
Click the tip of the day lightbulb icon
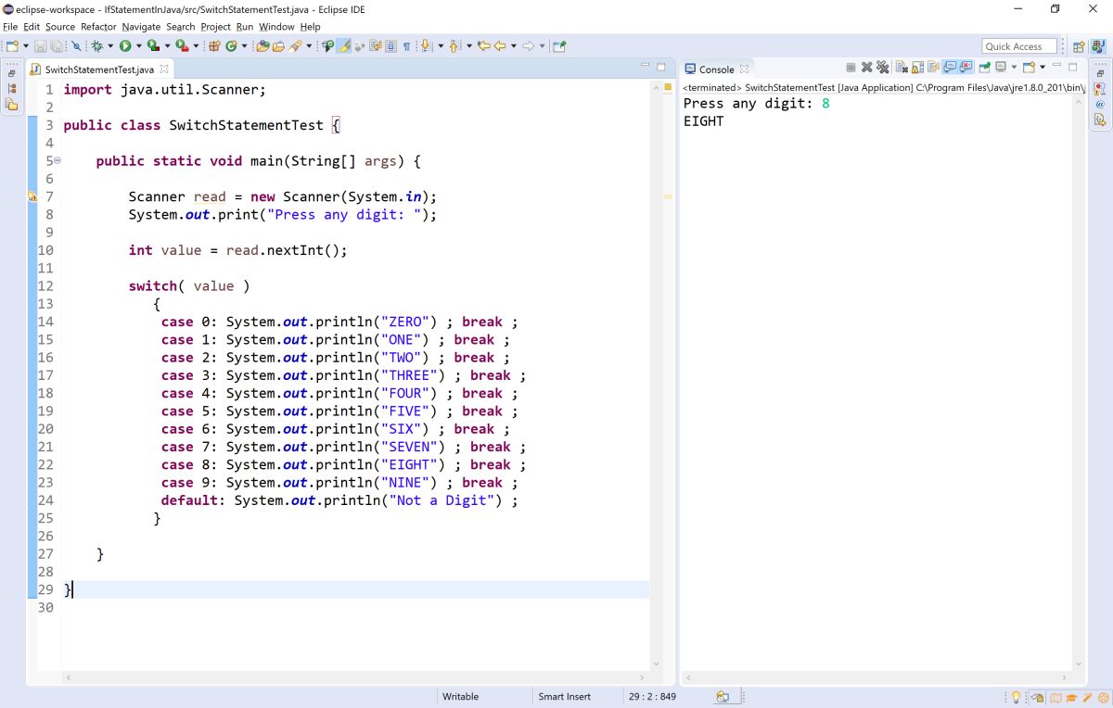[1017, 697]
